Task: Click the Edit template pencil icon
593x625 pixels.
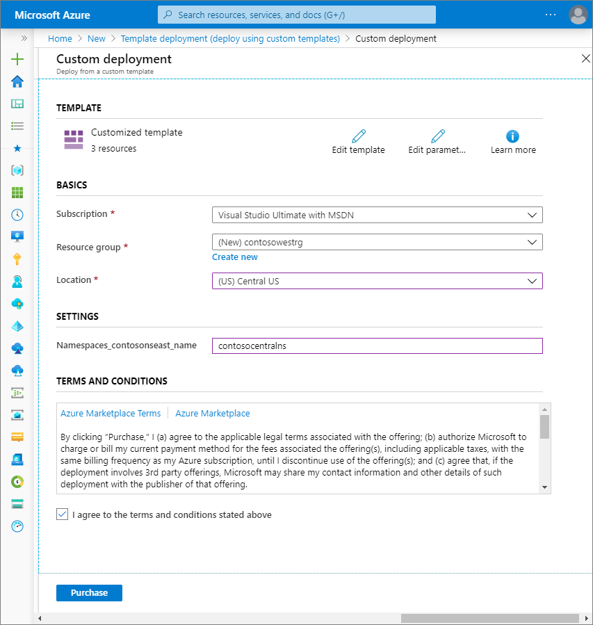Action: point(358,136)
